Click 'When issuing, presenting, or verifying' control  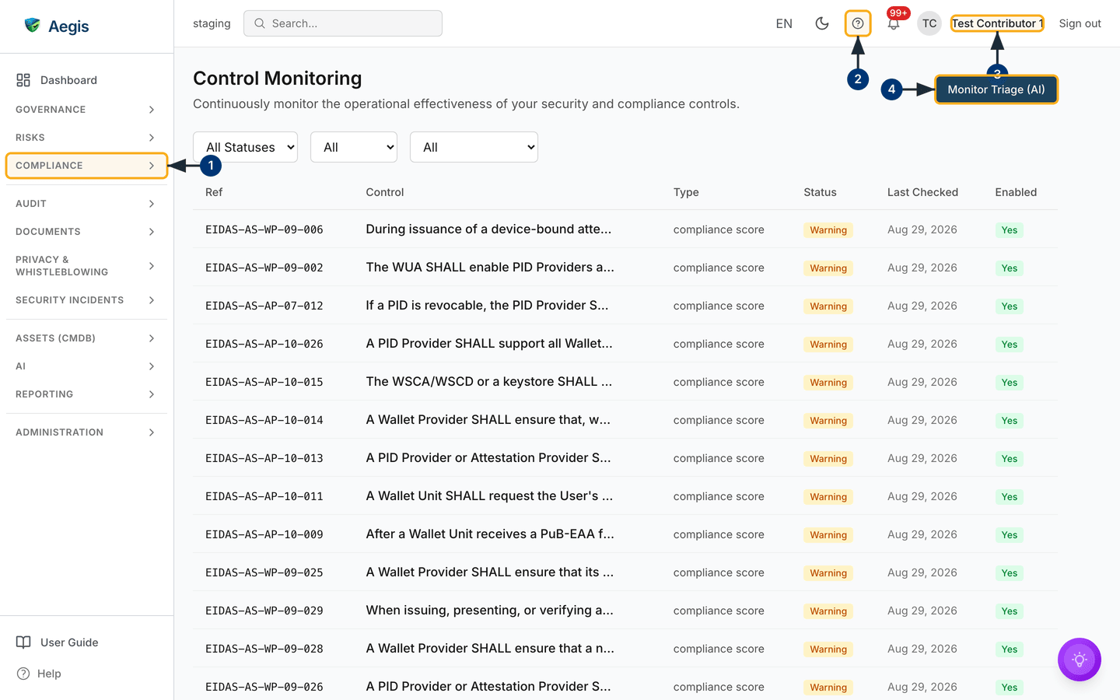(490, 611)
